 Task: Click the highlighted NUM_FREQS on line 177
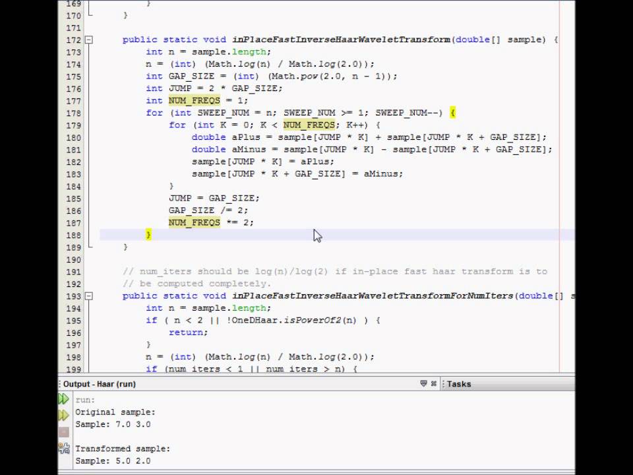(194, 100)
